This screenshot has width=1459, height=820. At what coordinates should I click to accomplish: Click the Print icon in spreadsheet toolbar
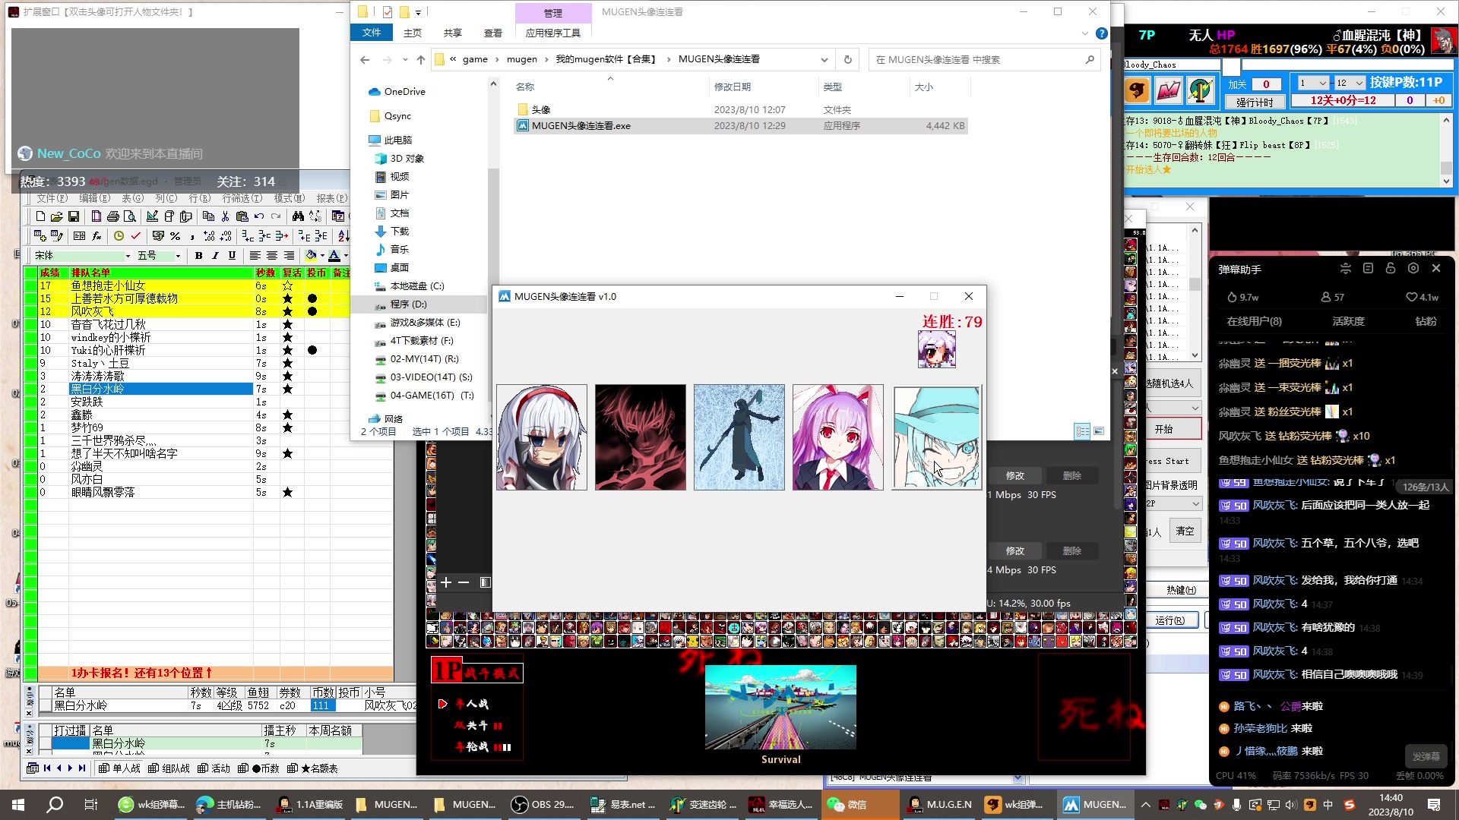click(x=113, y=216)
